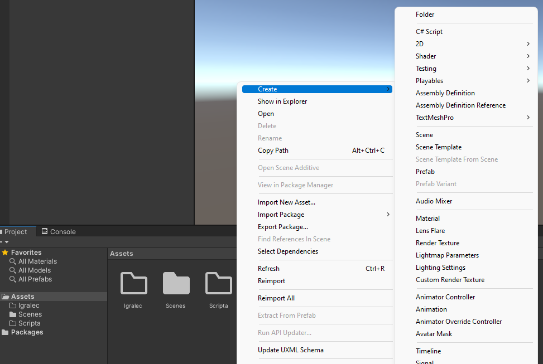Choose Animator Controller from the Create menu

click(x=445, y=297)
